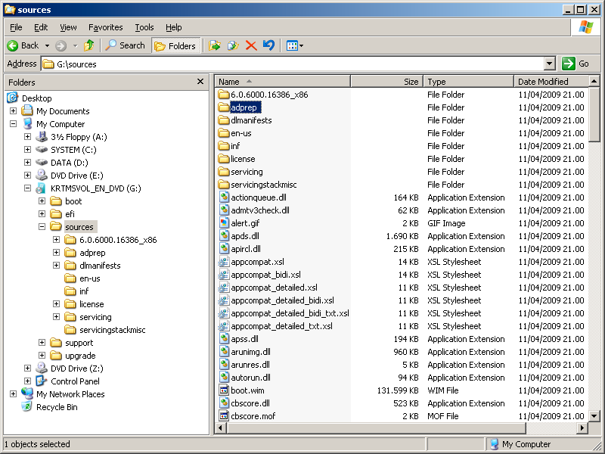Select the alert.gif image file icon
Viewport: 605px width, 454px height.
coord(224,223)
